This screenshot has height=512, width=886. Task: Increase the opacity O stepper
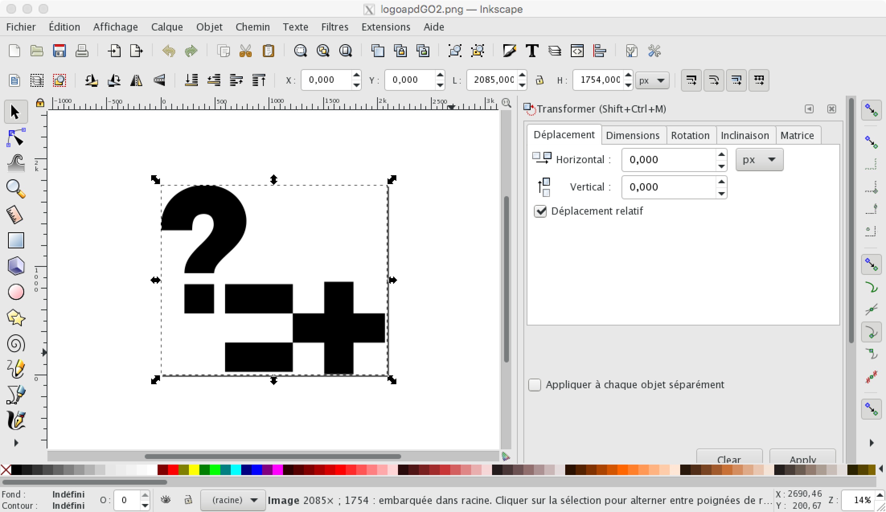145,495
